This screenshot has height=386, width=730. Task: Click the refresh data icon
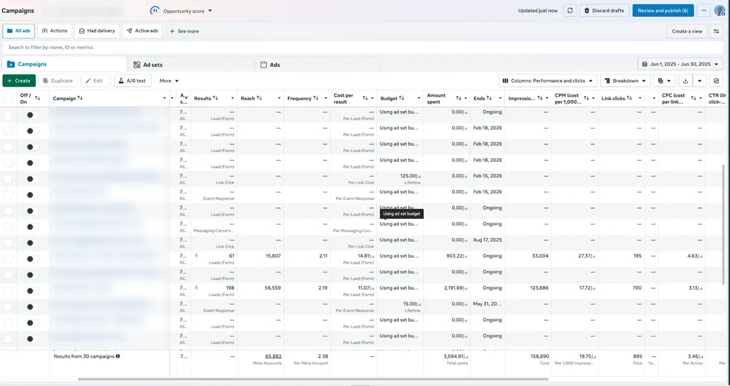pyautogui.click(x=570, y=11)
